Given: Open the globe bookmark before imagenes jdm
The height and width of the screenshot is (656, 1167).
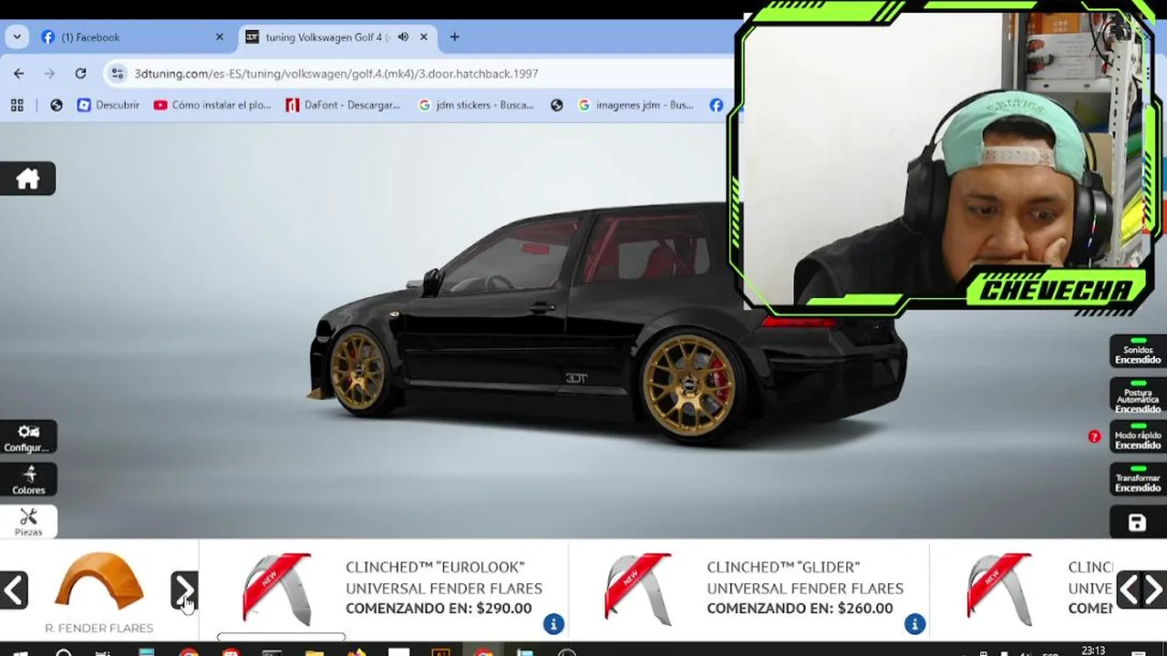Looking at the screenshot, I should click(x=557, y=105).
